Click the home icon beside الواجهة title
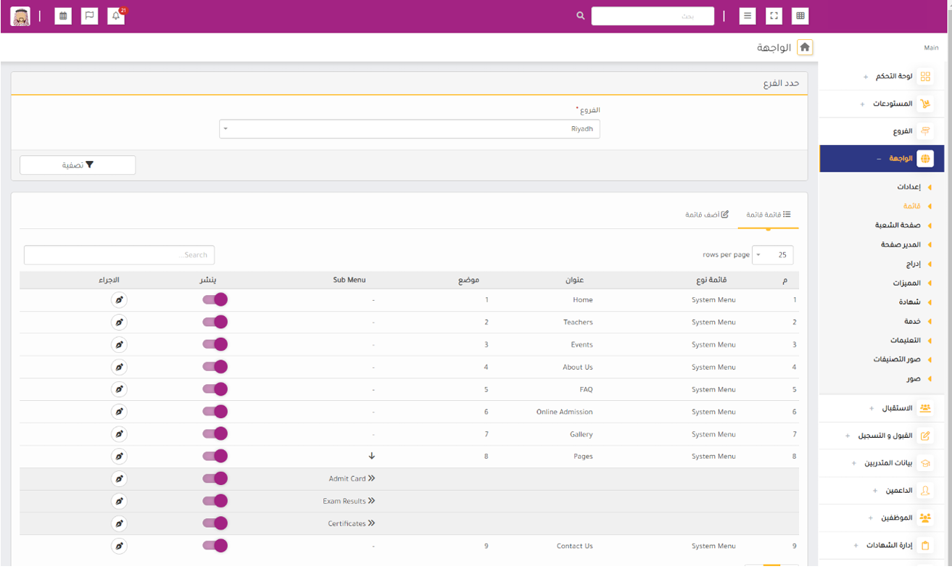 (805, 48)
